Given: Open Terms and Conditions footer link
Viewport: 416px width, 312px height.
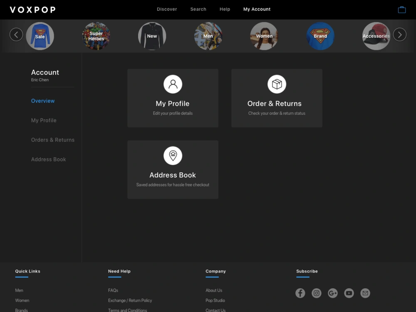Looking at the screenshot, I should coord(127,310).
